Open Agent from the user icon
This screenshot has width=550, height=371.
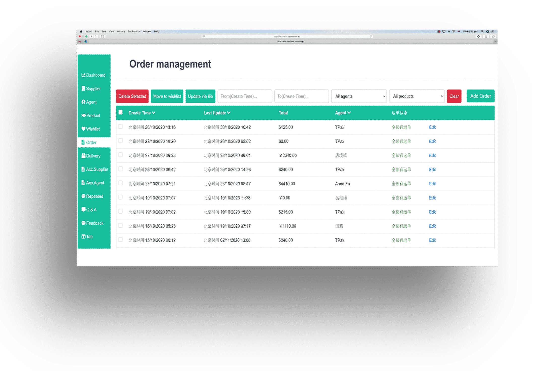[x=83, y=102]
